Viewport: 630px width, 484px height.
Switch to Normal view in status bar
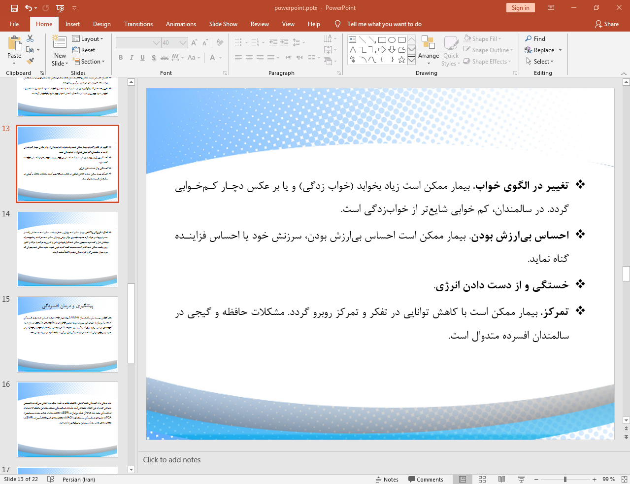(x=463, y=479)
